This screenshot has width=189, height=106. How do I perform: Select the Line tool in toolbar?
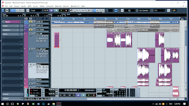point(97,11)
